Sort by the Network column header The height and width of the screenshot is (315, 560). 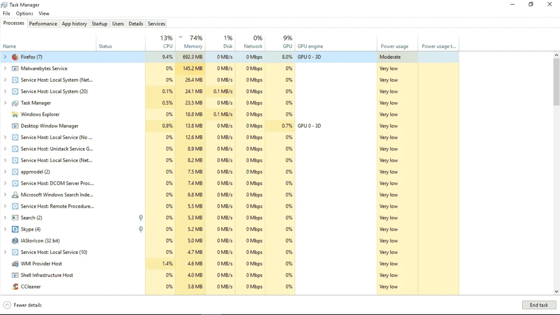(x=250, y=42)
